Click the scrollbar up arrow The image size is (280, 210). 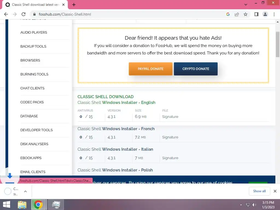(x=278, y=22)
